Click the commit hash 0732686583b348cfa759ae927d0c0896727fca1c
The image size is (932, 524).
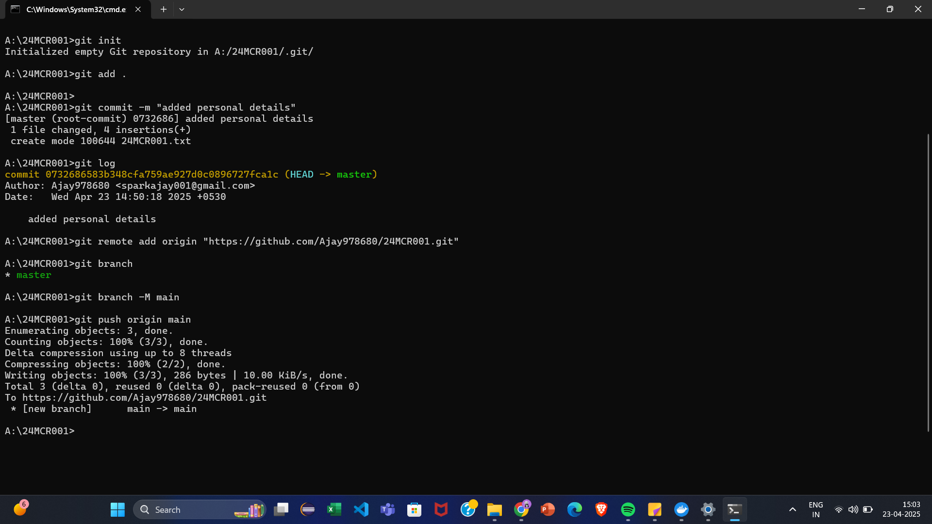pyautogui.click(x=162, y=174)
